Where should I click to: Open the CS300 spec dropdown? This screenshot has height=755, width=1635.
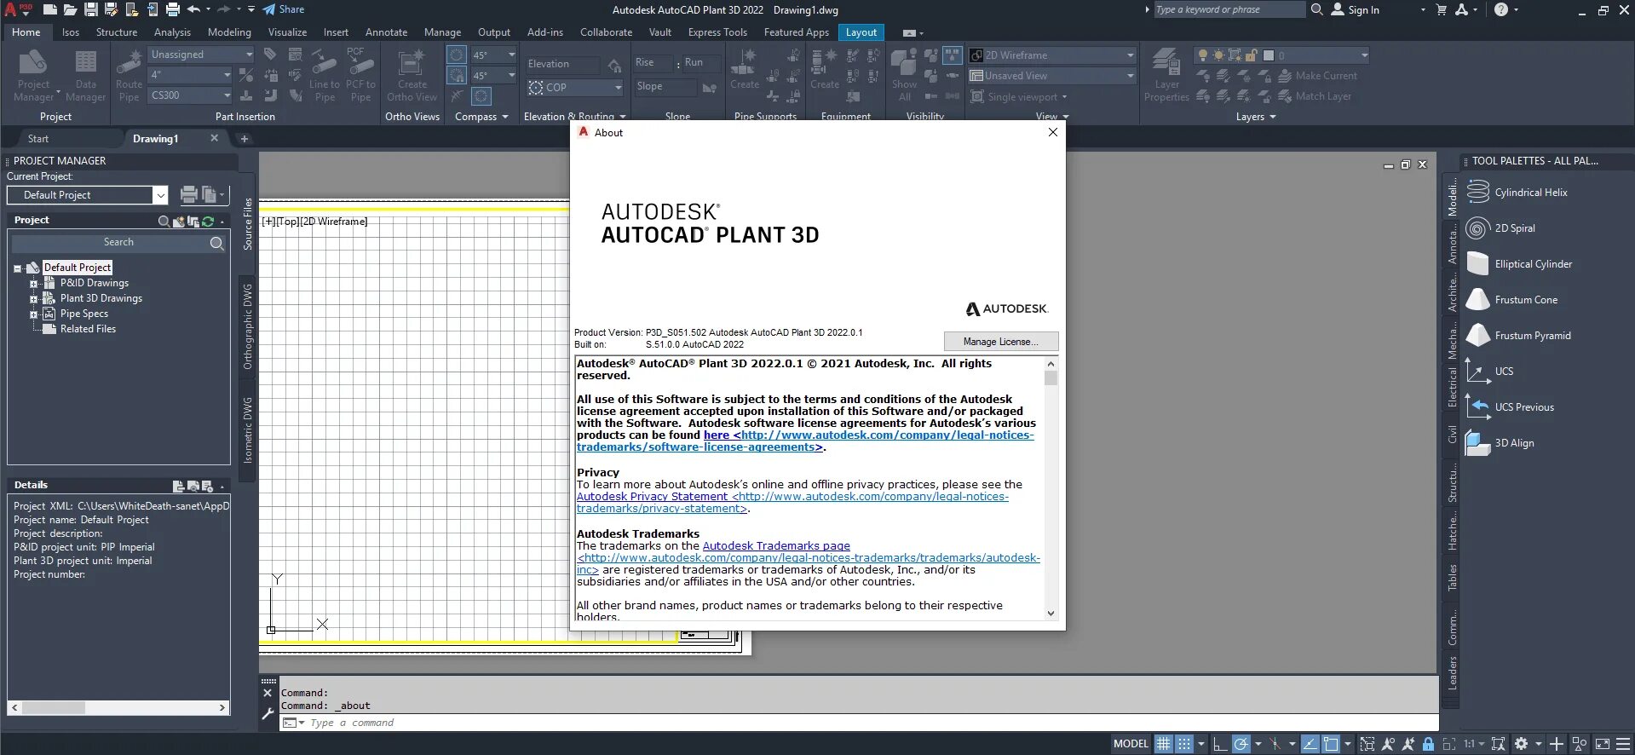click(190, 95)
